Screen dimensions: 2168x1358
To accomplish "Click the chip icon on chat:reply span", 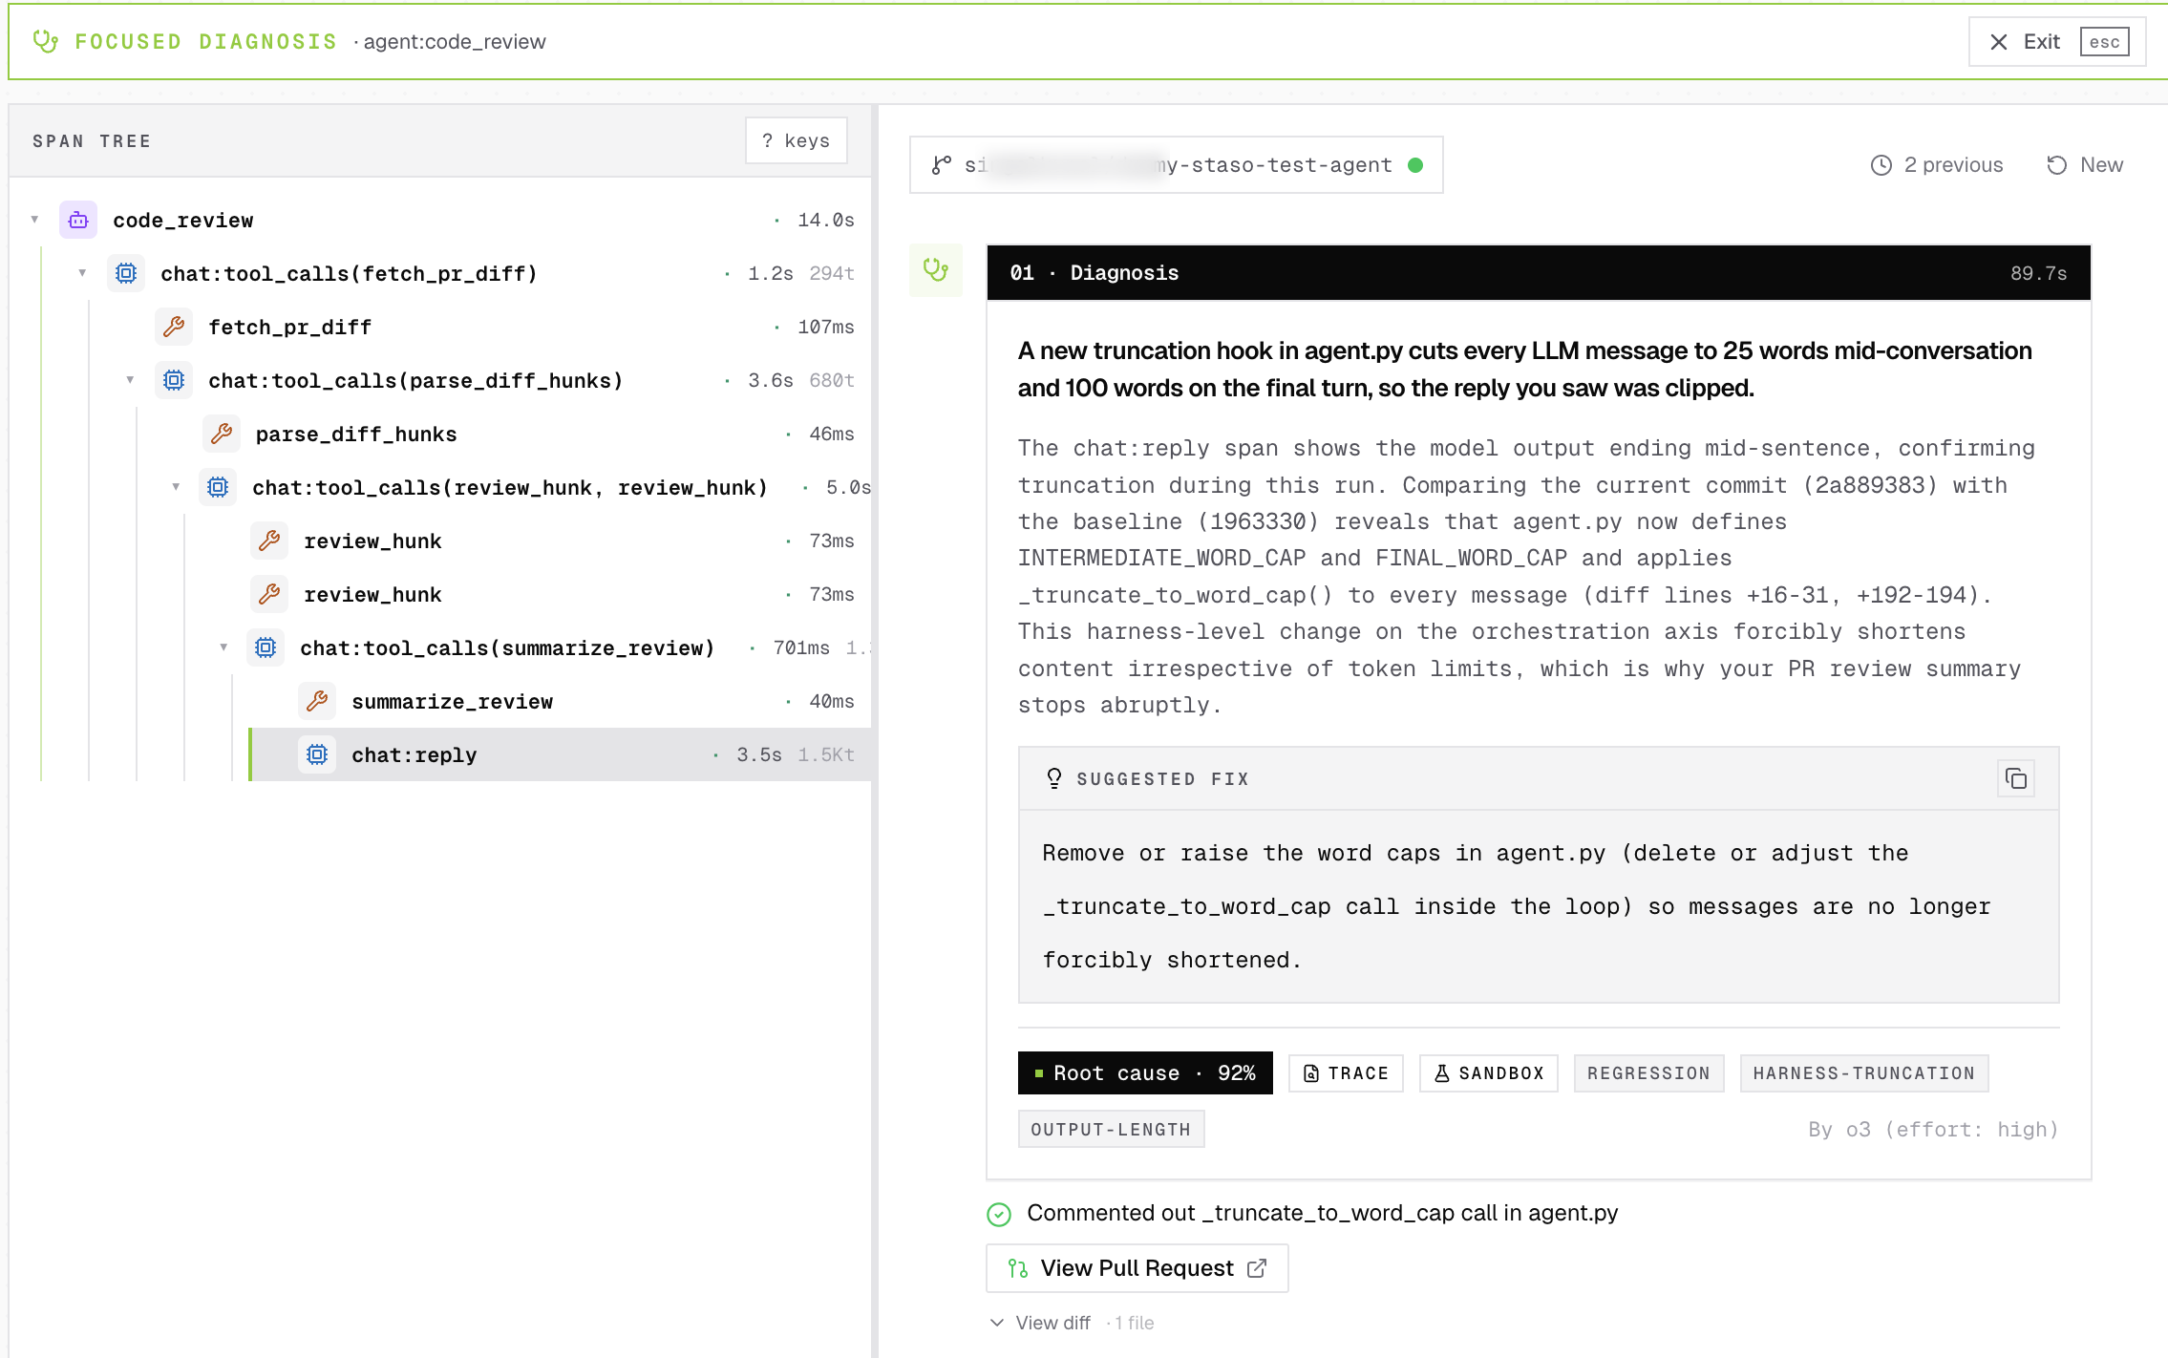I will (x=316, y=754).
